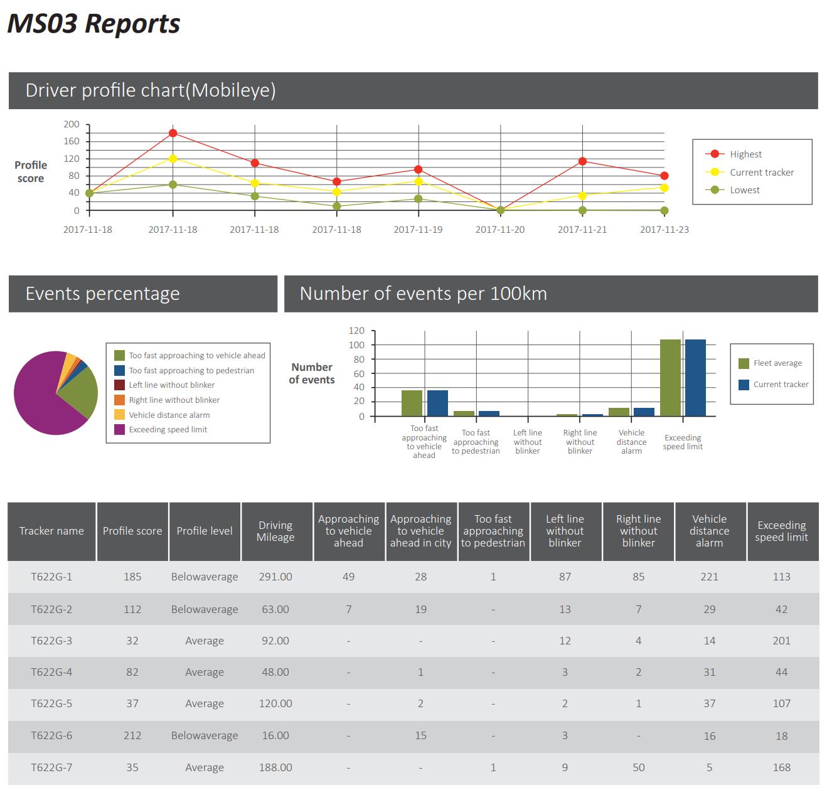Click the Events percentage section header

pyautogui.click(x=143, y=294)
